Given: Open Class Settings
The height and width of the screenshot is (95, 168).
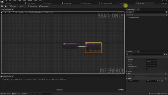Looking at the screenshot, I should click(x=32, y=6).
